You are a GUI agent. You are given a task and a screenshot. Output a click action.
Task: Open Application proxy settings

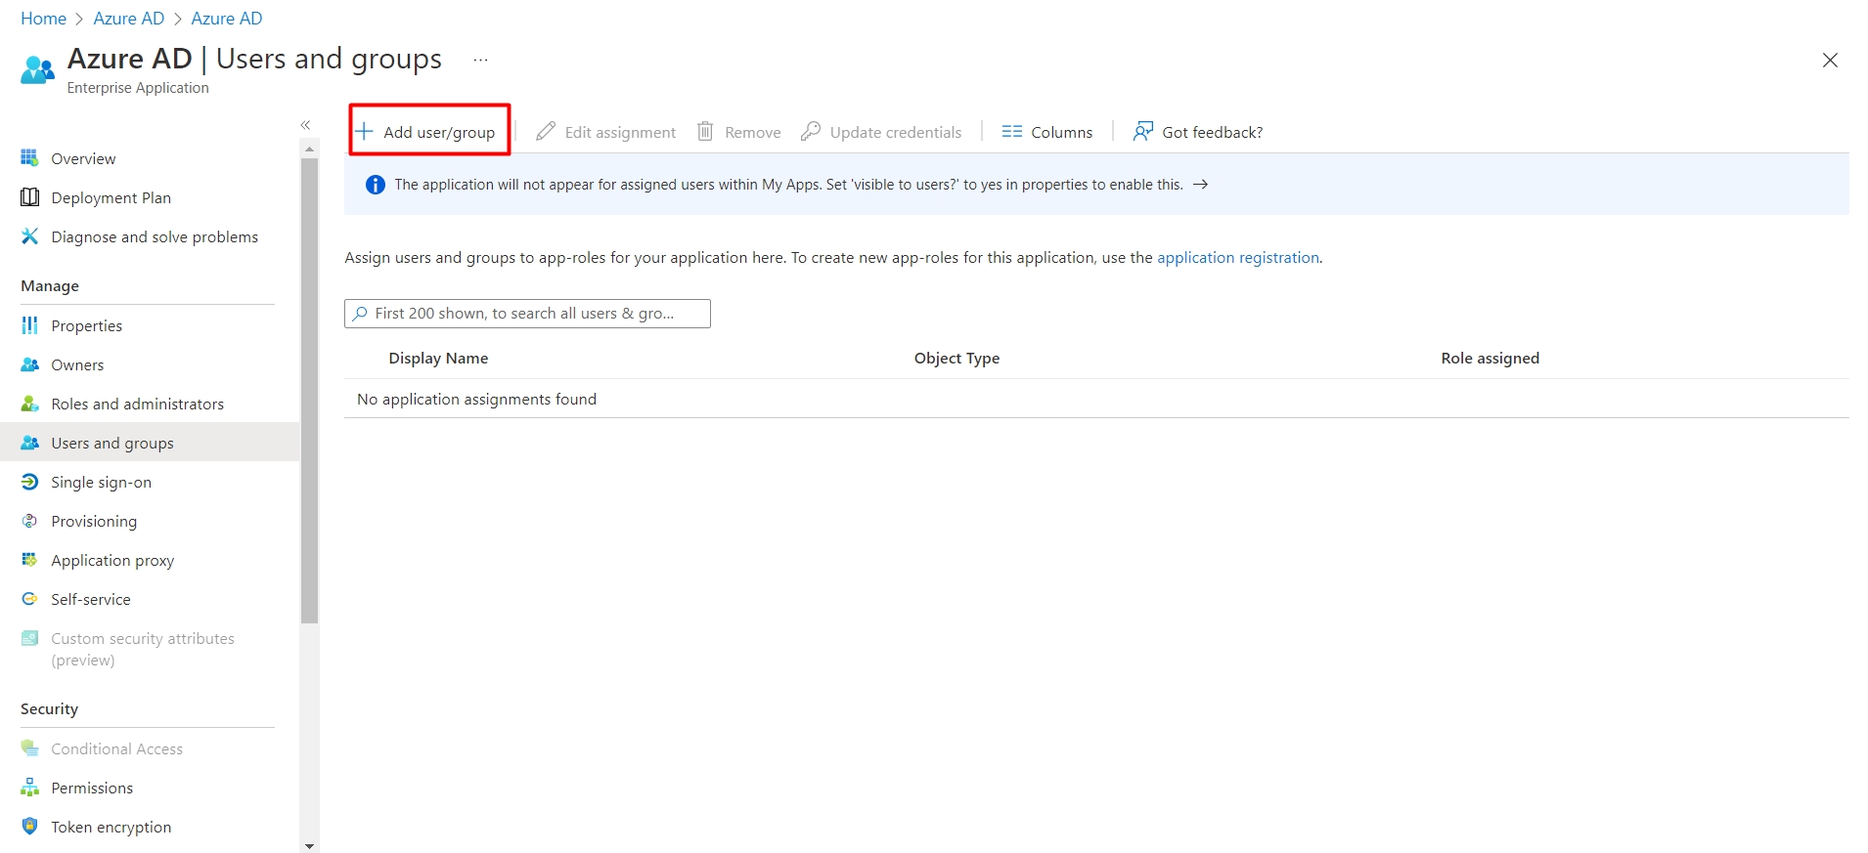pyautogui.click(x=112, y=560)
